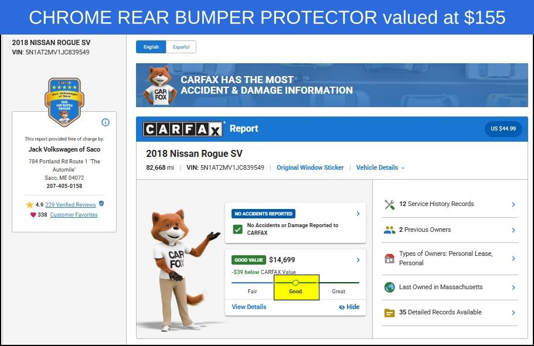
Task: Click 12 Service History Records text
Action: [436, 204]
